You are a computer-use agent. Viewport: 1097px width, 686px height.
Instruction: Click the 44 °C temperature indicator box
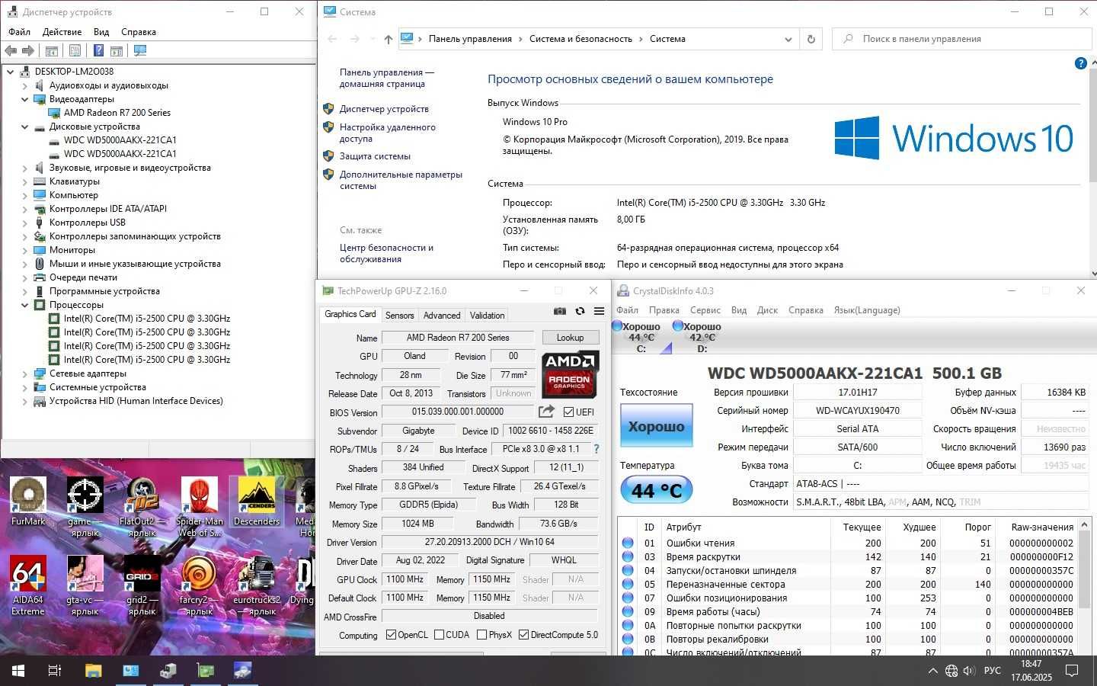point(656,490)
